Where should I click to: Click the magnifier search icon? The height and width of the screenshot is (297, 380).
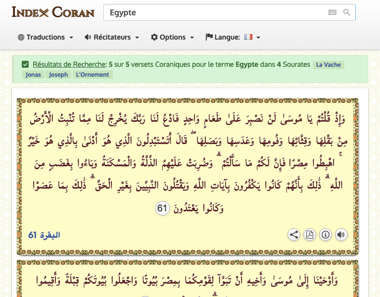[x=347, y=12]
